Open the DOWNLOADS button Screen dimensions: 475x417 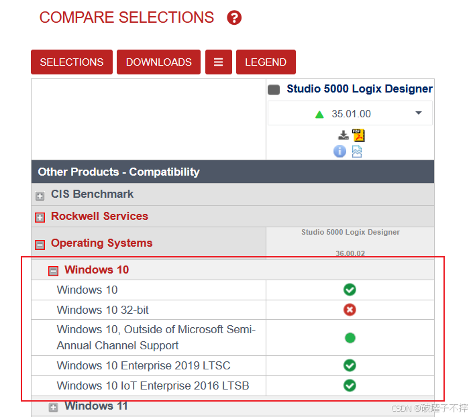(159, 62)
